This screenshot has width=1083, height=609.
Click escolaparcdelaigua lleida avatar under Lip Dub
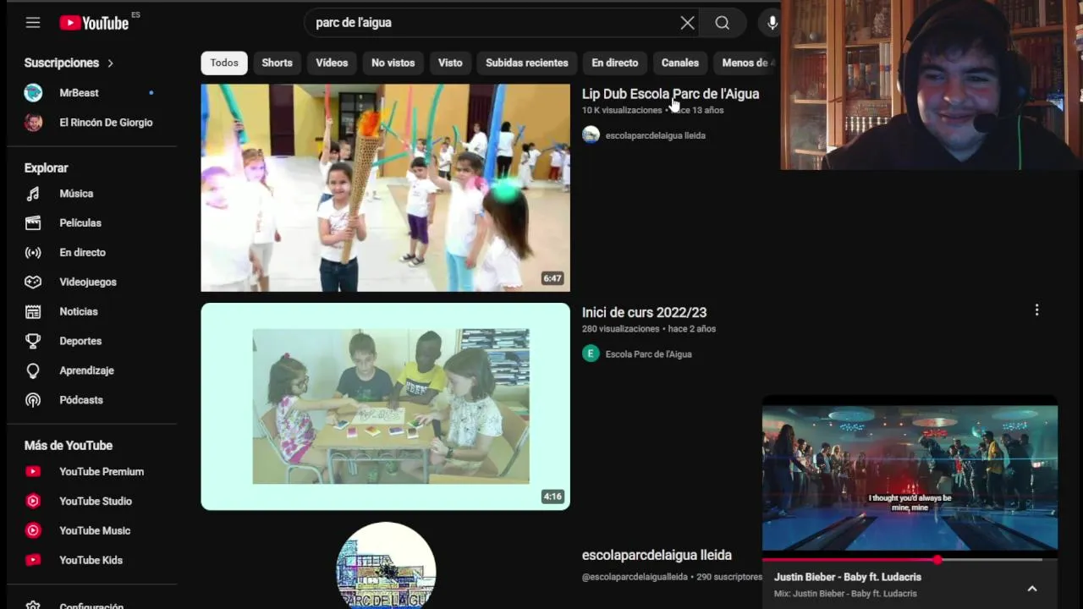(591, 134)
